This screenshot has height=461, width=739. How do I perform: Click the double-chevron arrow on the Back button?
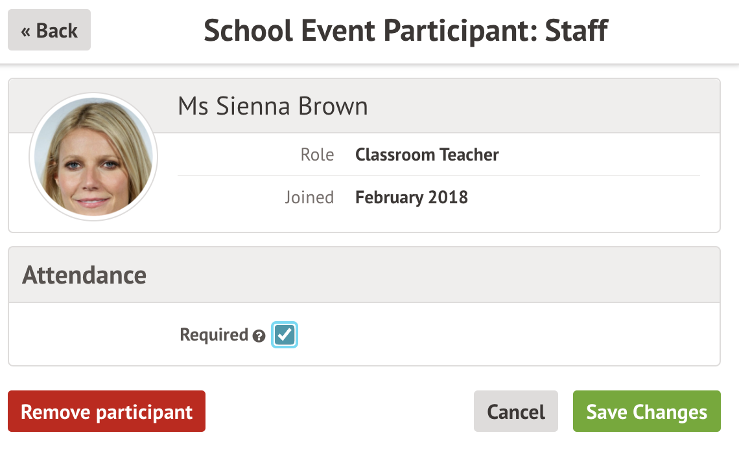[x=25, y=31]
